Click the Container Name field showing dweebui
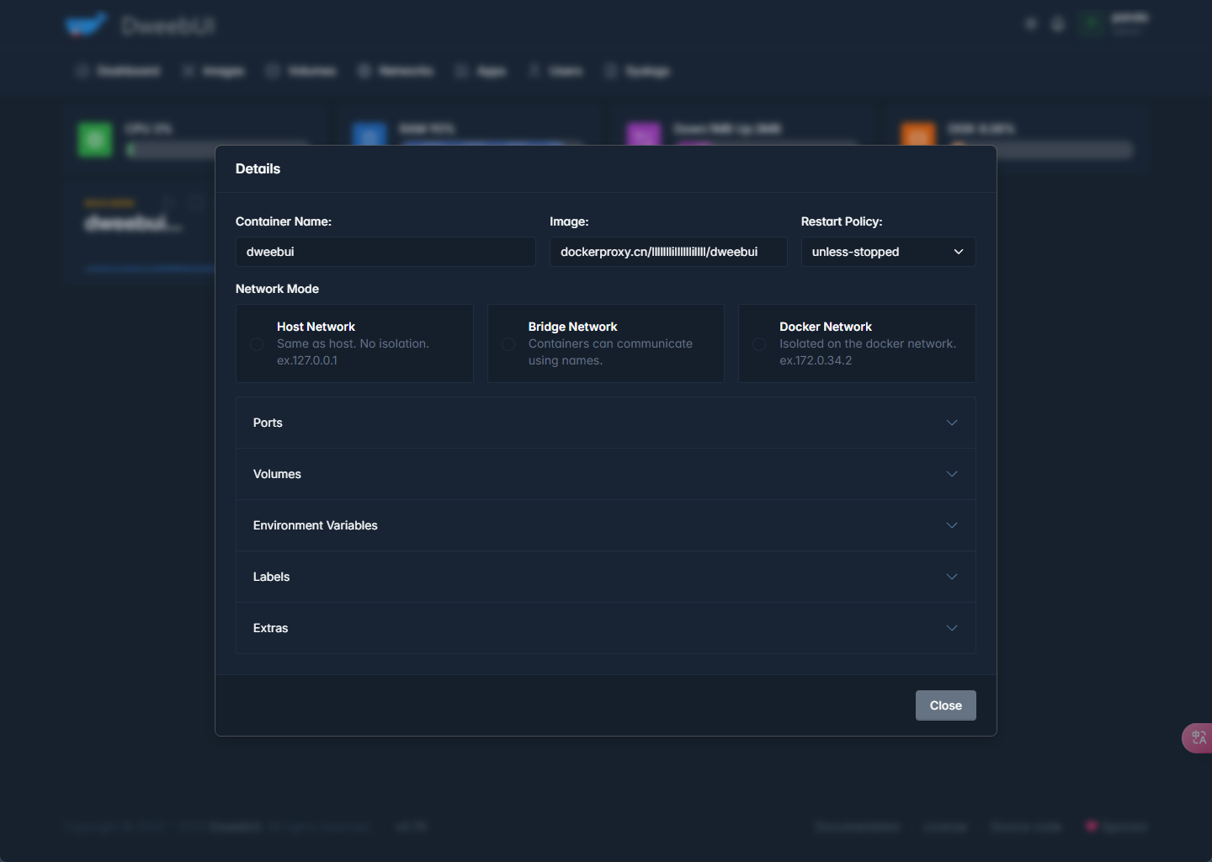This screenshot has height=862, width=1212. pyautogui.click(x=385, y=252)
